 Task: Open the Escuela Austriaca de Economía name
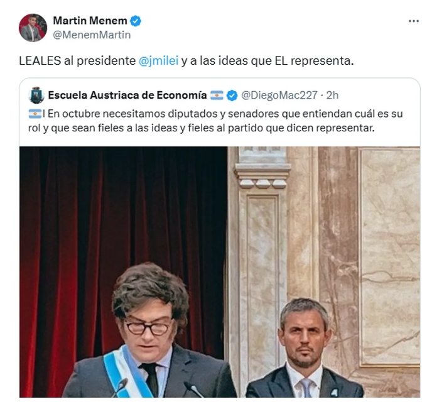(127, 95)
